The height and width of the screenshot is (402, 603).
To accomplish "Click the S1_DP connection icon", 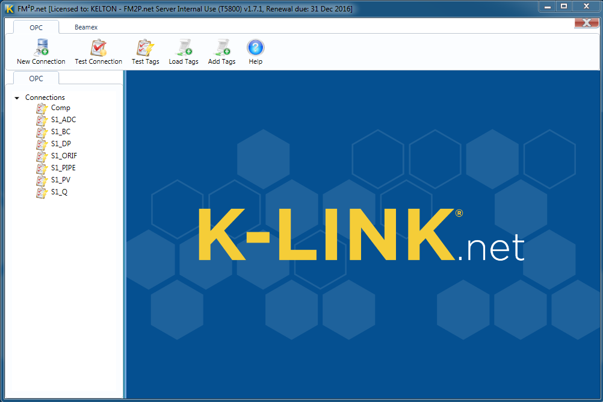I will (x=42, y=144).
